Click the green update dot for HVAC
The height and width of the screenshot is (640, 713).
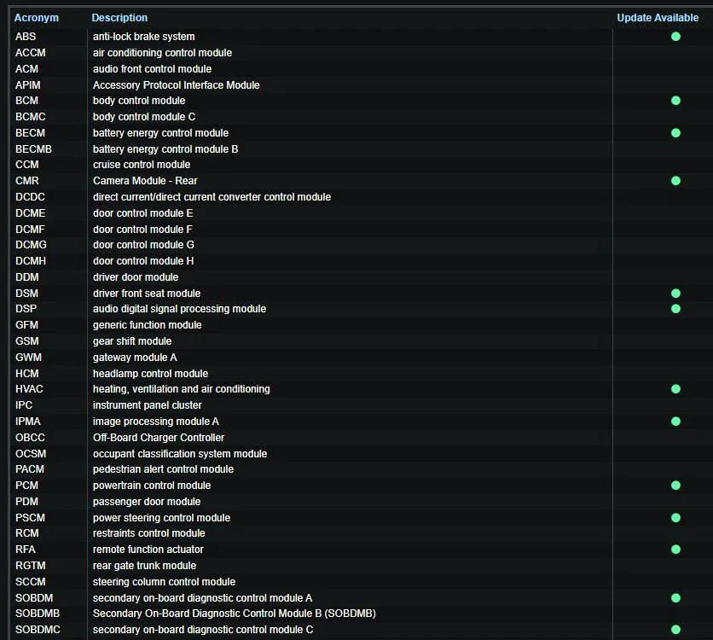coord(675,389)
